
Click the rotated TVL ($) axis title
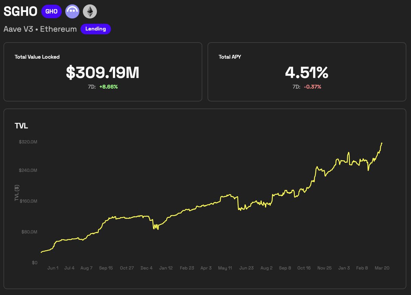[x=17, y=193]
